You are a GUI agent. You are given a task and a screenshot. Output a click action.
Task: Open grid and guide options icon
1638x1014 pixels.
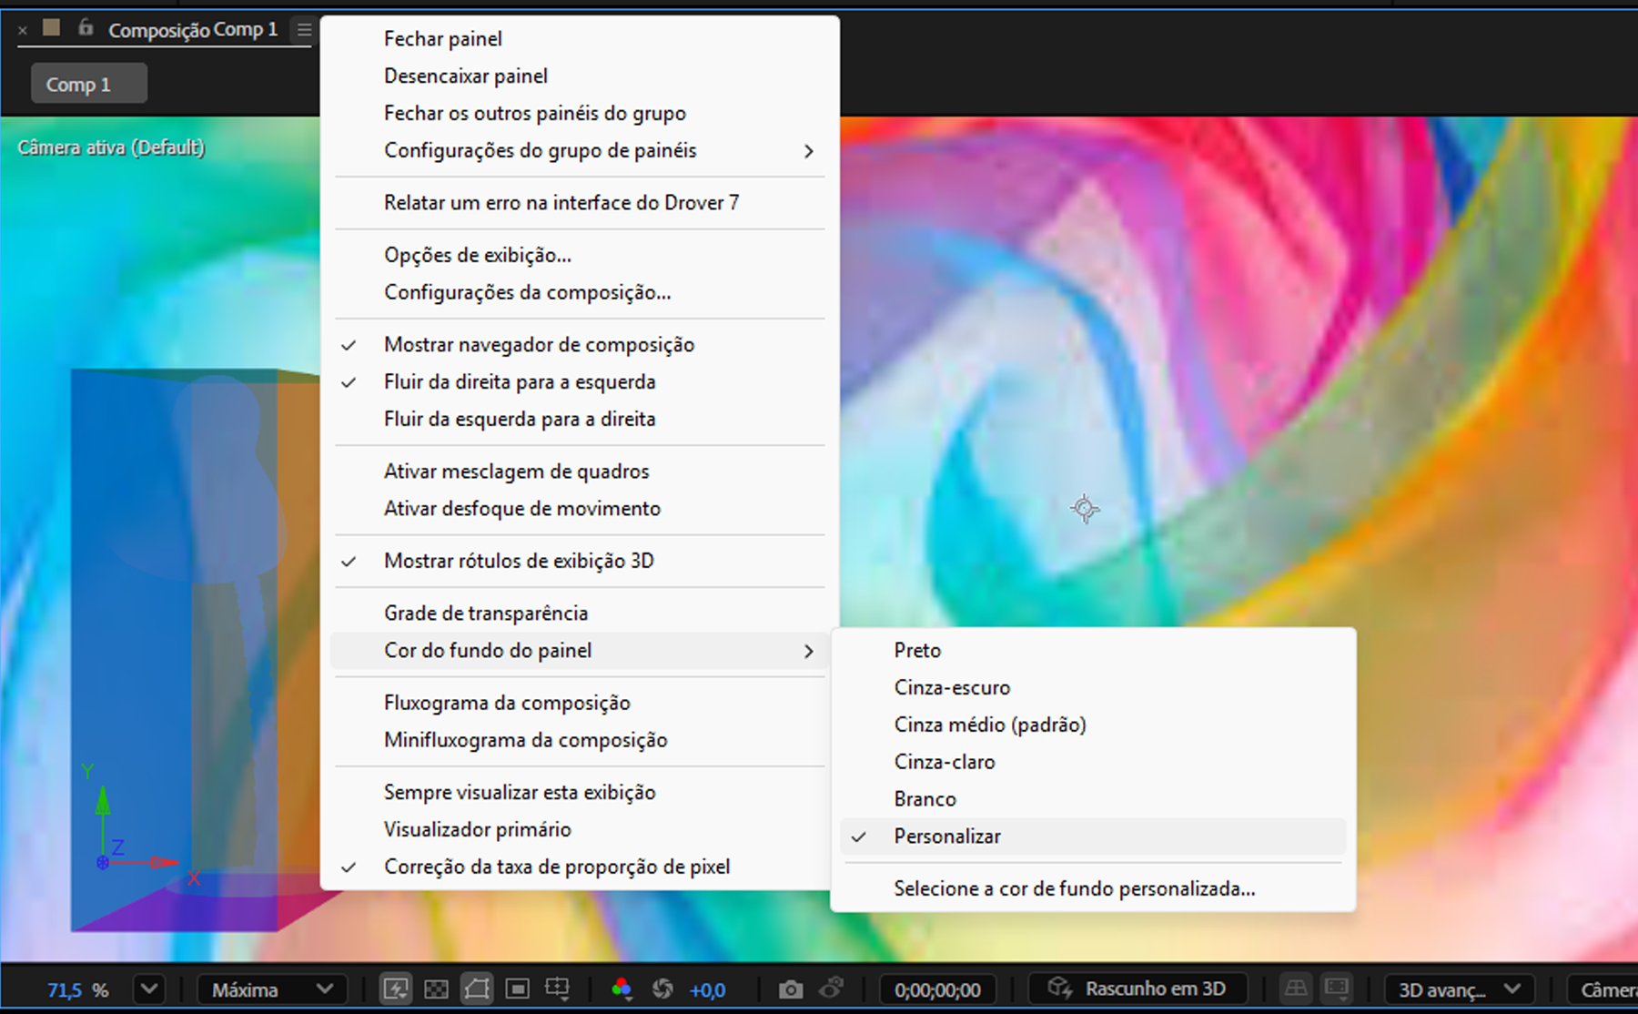pyautogui.click(x=557, y=989)
